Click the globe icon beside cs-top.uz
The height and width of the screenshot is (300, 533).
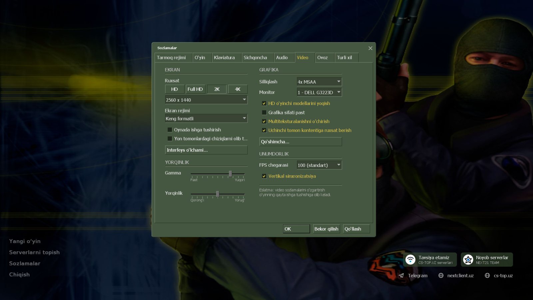click(487, 276)
